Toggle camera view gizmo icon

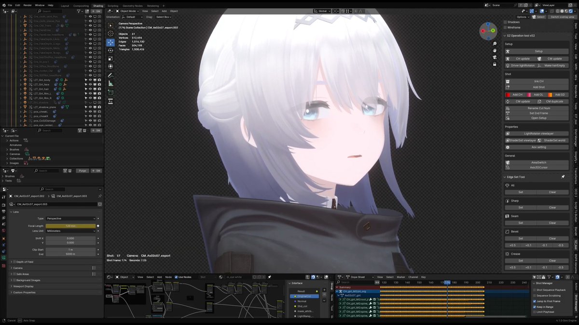coord(495,57)
